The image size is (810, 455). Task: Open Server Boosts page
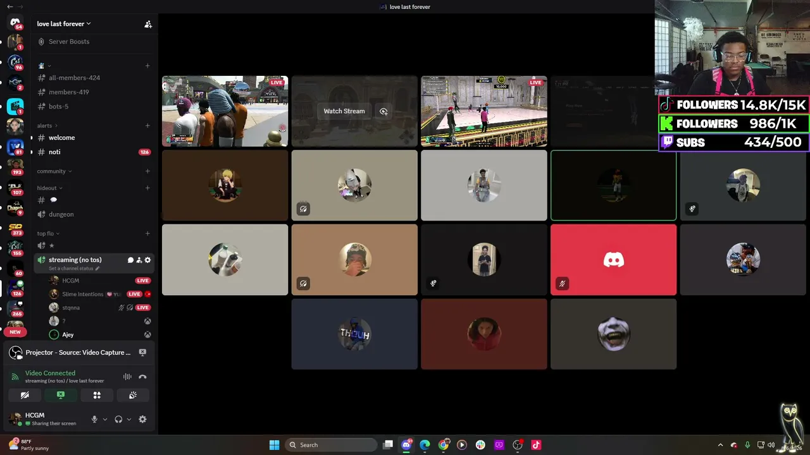[x=94, y=42]
